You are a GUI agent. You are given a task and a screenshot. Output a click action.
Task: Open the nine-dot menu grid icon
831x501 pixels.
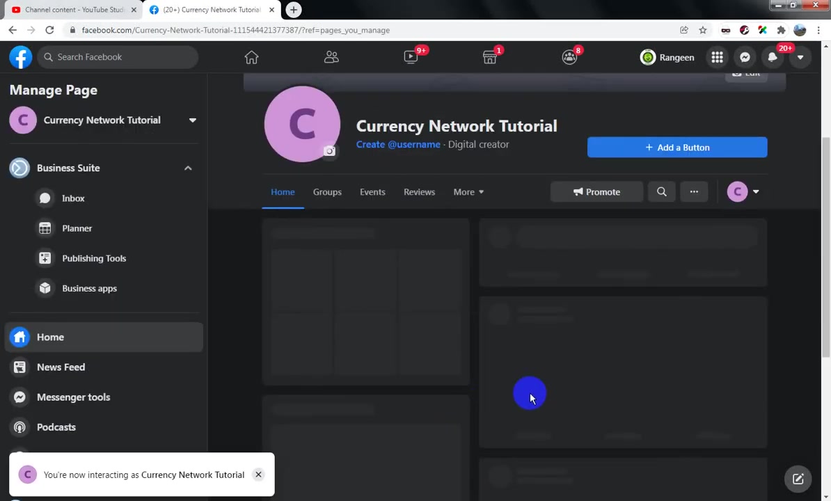pos(717,57)
